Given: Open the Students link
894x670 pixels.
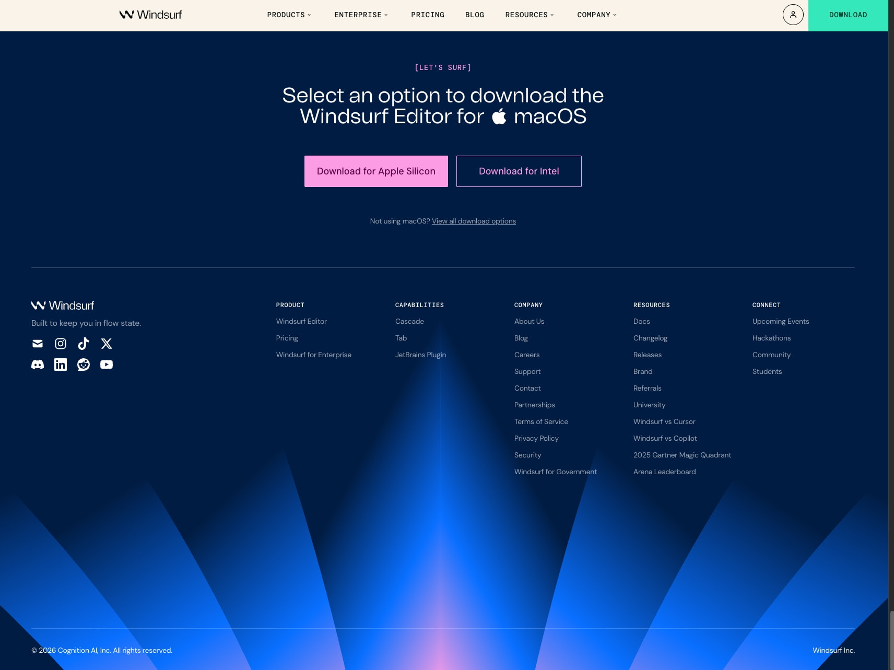Looking at the screenshot, I should coord(767,371).
